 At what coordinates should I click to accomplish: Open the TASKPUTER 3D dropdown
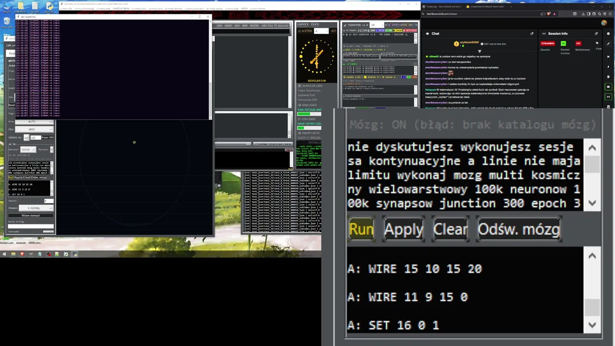tap(377, 25)
